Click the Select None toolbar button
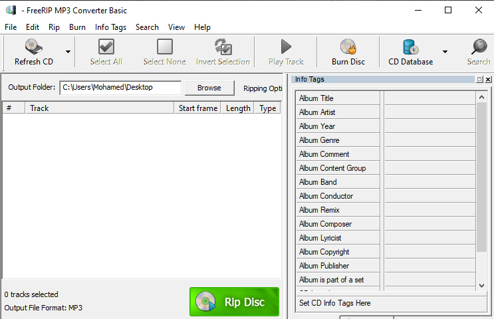 click(x=164, y=52)
